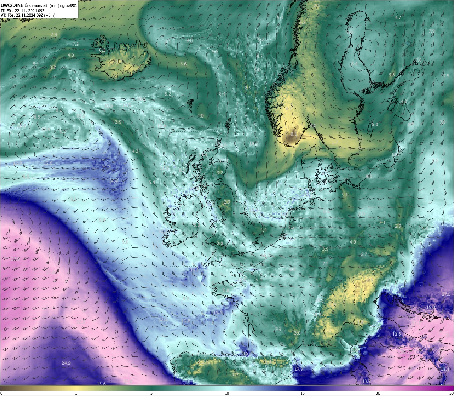This screenshot has width=454, height=396.
Task: Select the 7.2 value near Iceland
Action: pos(76,44)
